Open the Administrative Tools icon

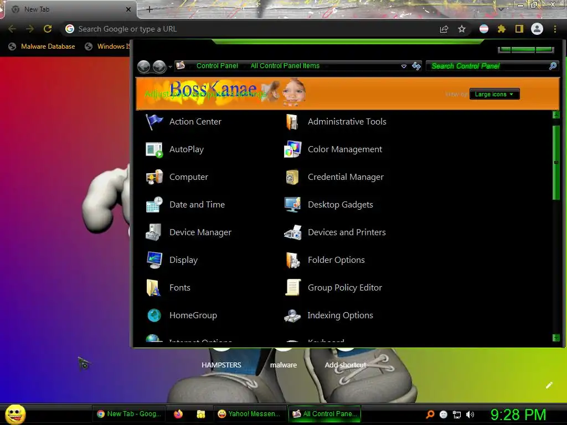[x=292, y=121]
